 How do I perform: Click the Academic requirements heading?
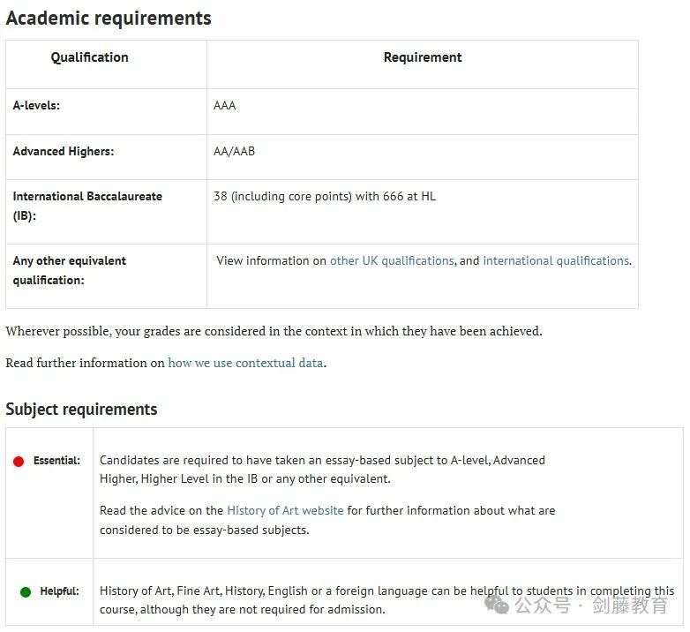109,18
